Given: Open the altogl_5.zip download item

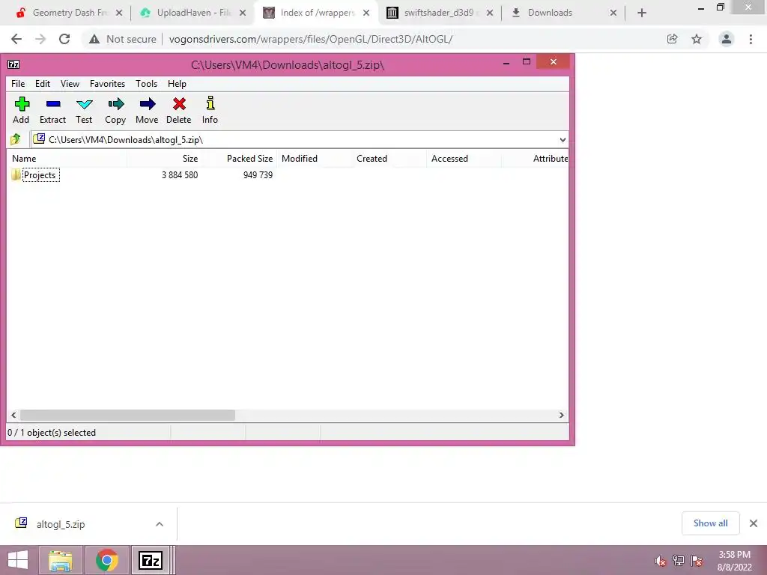Looking at the screenshot, I should pos(61,524).
